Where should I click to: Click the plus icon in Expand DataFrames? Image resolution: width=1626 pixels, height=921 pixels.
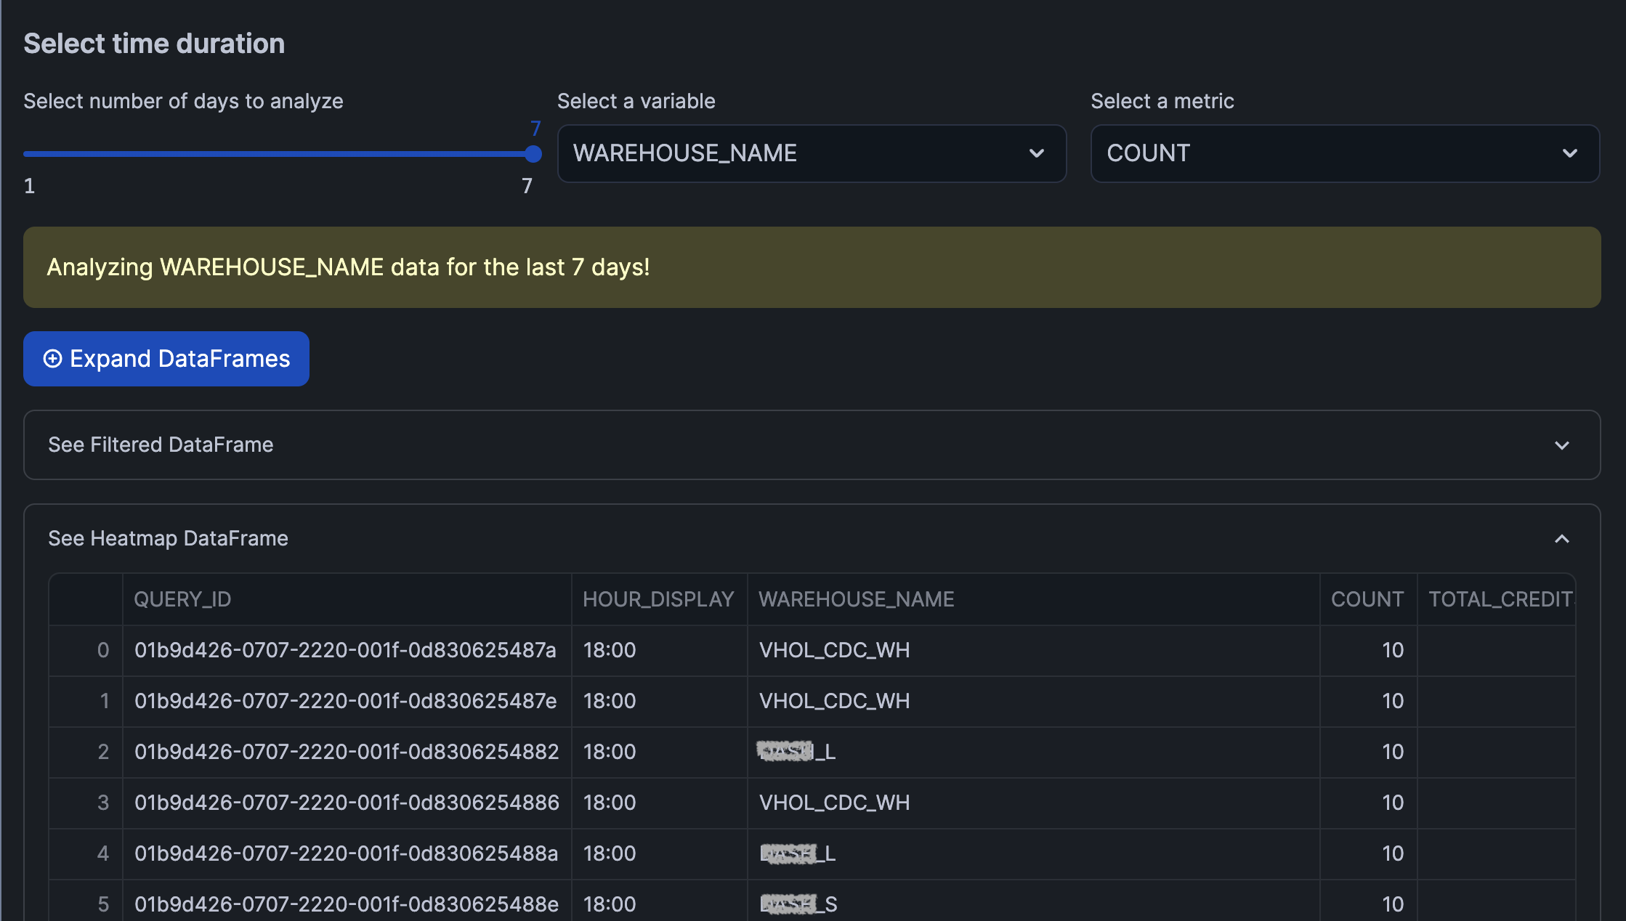point(52,359)
